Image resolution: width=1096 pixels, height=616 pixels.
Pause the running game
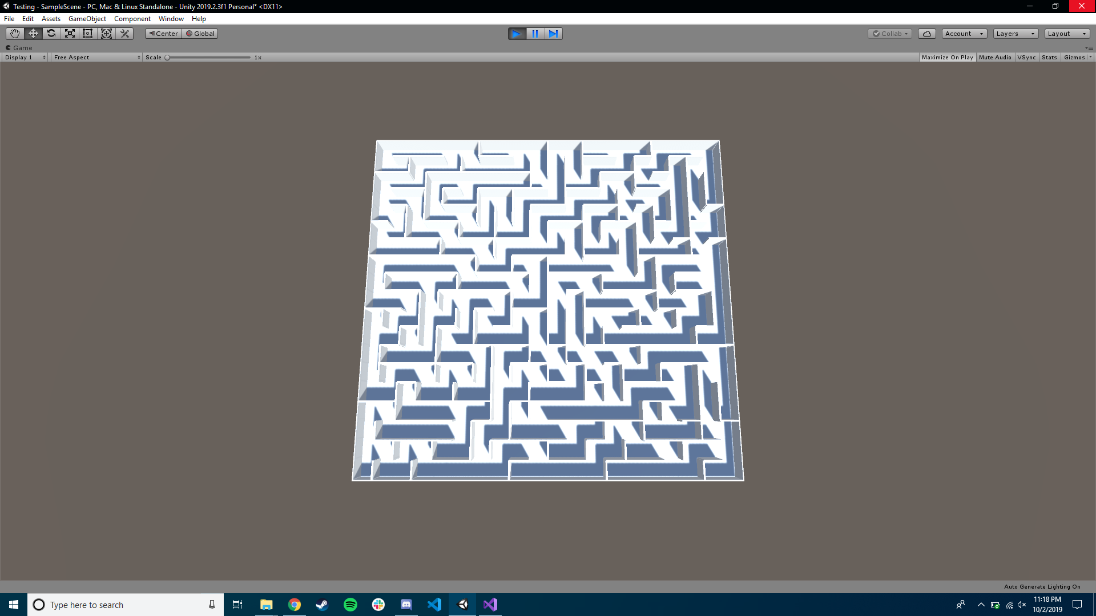click(535, 34)
